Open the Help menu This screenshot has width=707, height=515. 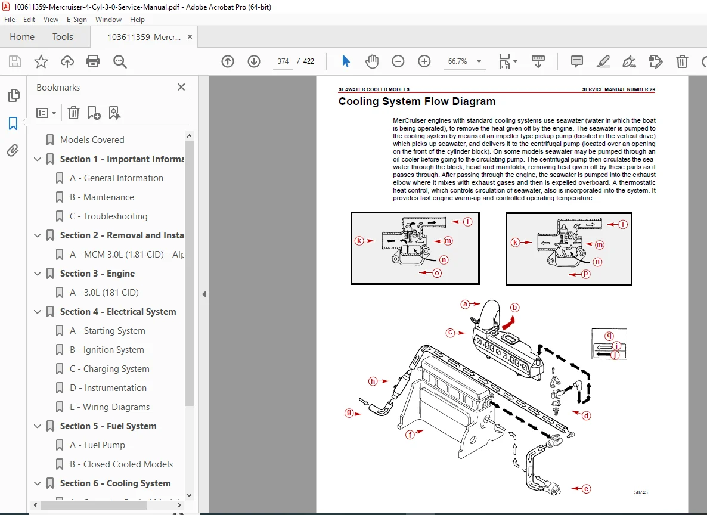pos(137,20)
